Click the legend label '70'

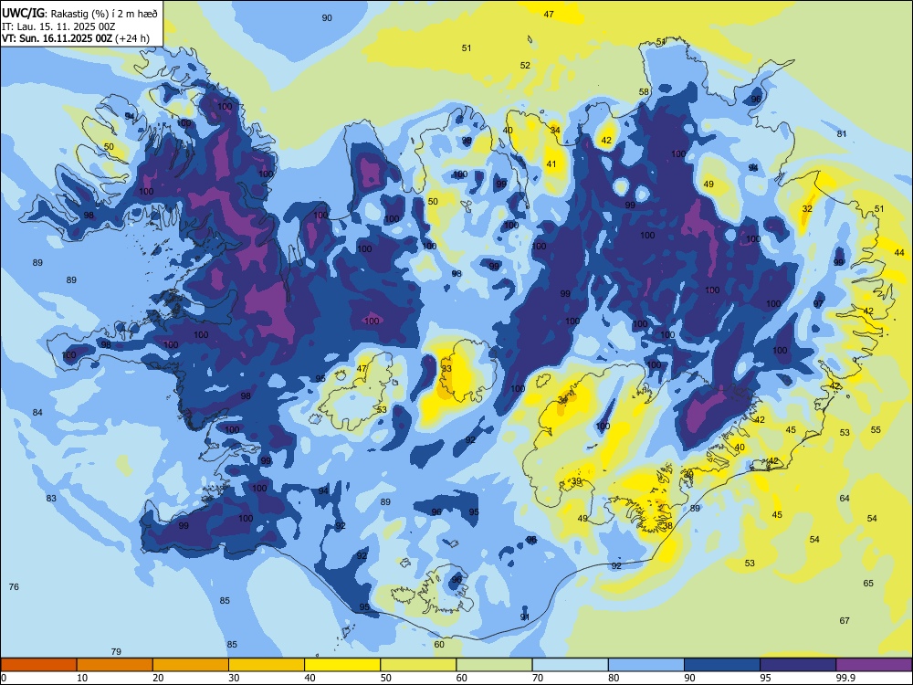(538, 678)
